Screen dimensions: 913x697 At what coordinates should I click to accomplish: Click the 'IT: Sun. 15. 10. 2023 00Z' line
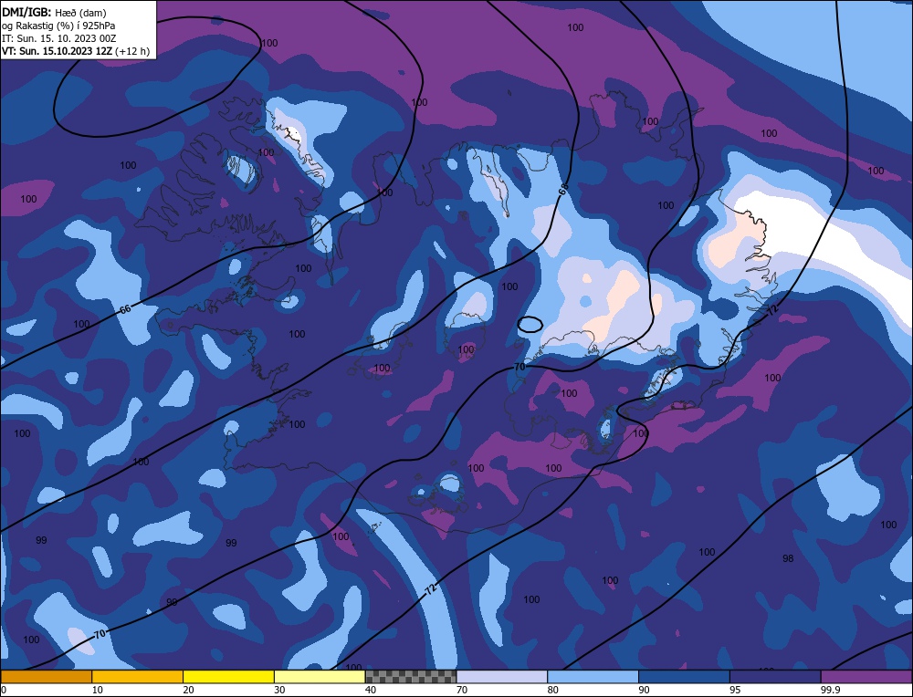pos(58,38)
